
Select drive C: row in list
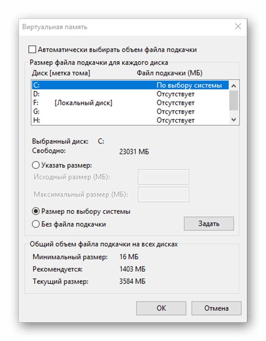(130, 85)
